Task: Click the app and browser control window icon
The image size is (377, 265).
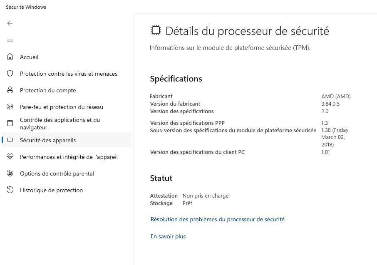Action: [x=10, y=124]
